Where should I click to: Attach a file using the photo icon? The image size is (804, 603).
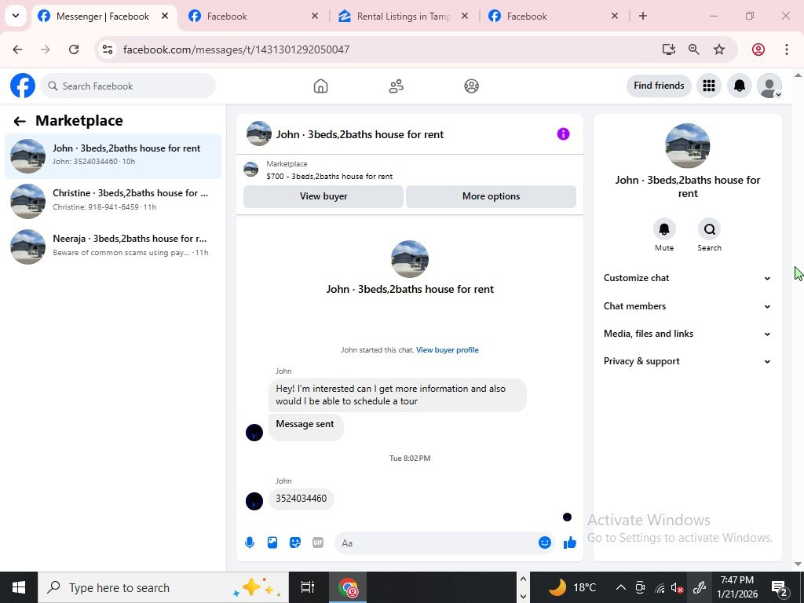pos(272,543)
